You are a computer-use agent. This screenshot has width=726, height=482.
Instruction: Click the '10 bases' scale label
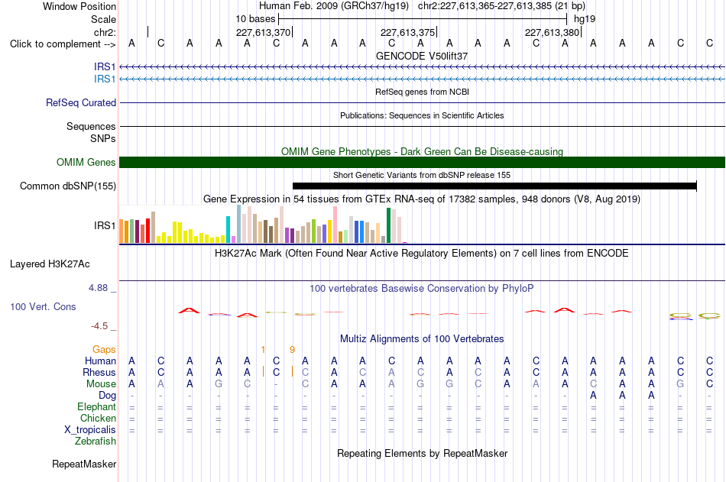coord(255,19)
